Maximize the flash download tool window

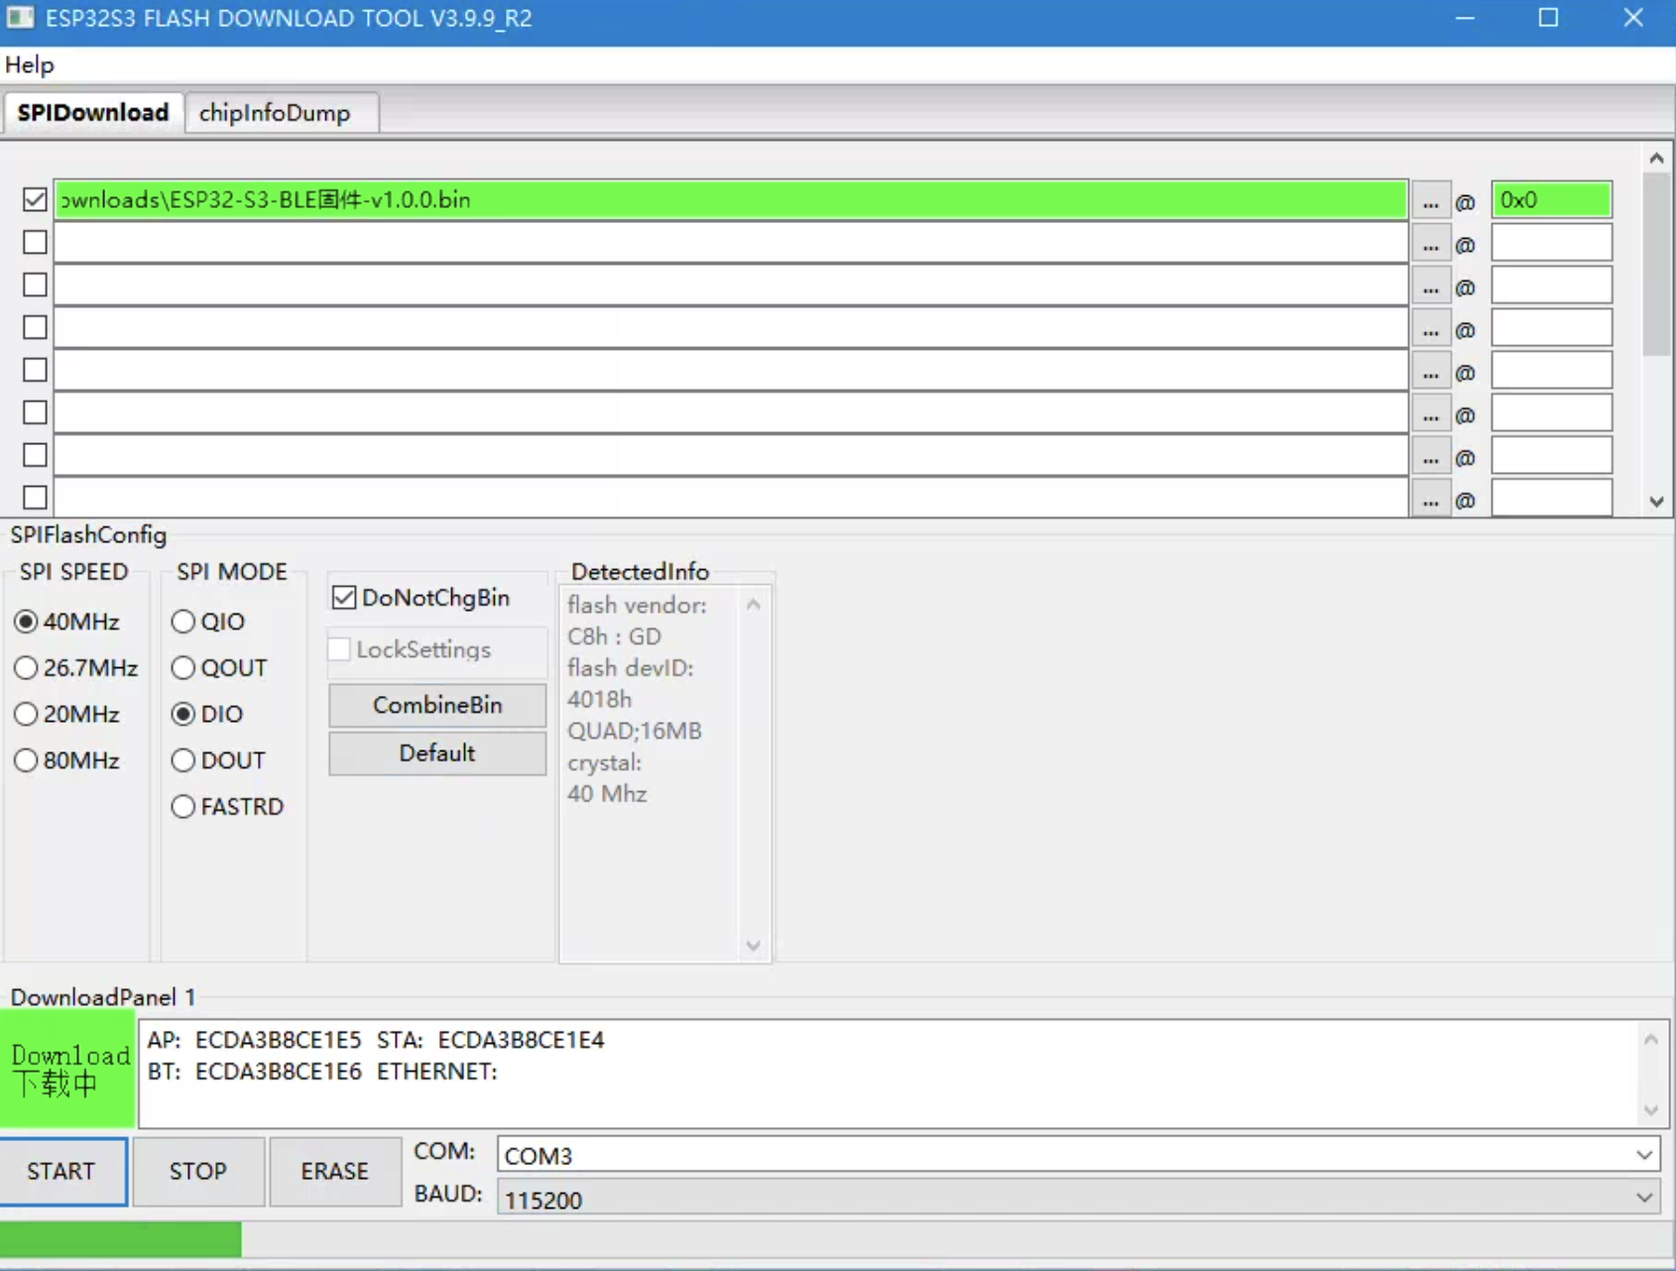tap(1548, 18)
